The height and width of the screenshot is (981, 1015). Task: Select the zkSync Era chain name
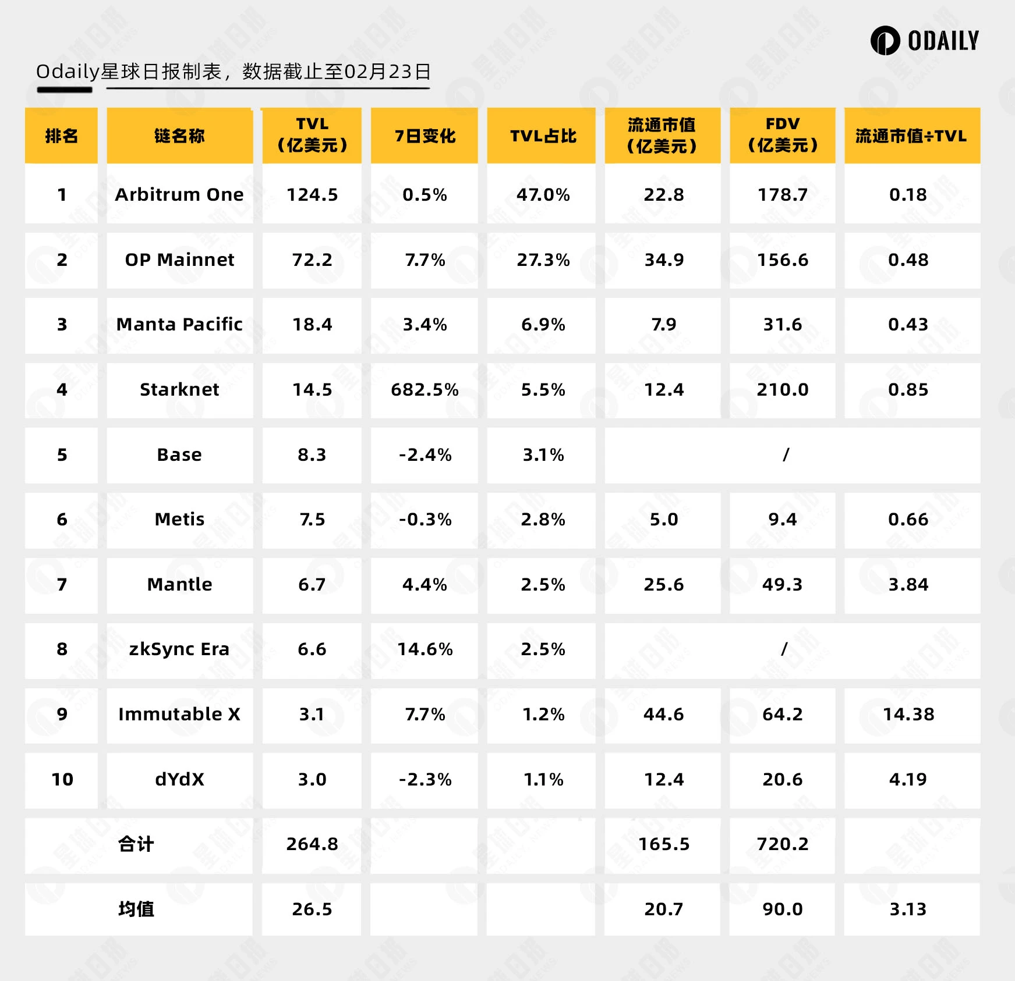pyautogui.click(x=179, y=649)
